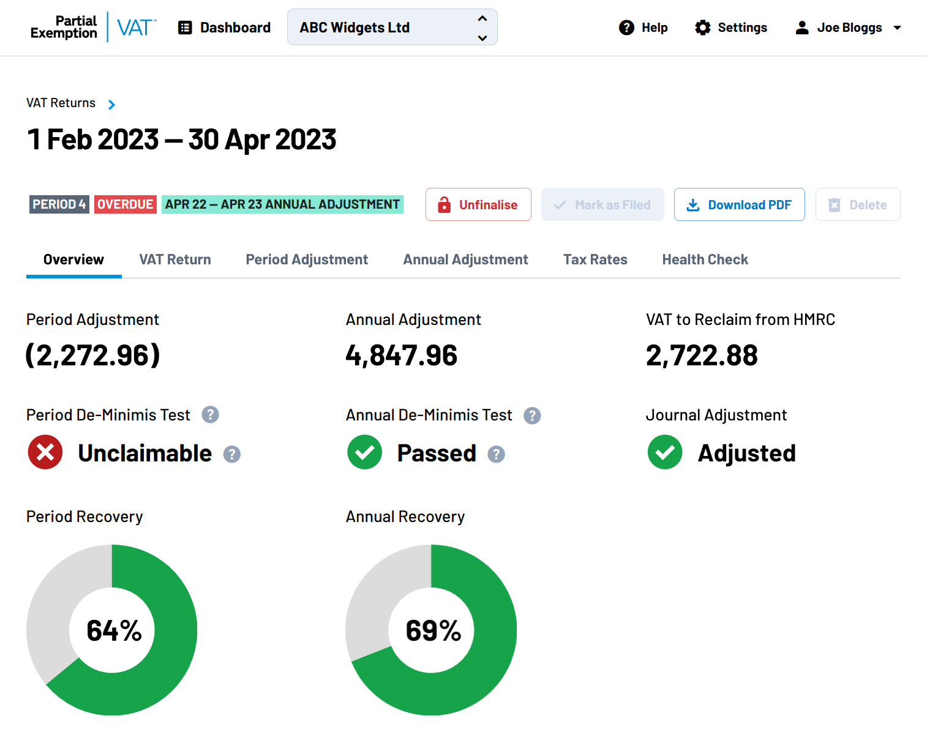Open the ABC Widgets Ltd company selector
This screenshot has width=927, height=746.
(392, 28)
